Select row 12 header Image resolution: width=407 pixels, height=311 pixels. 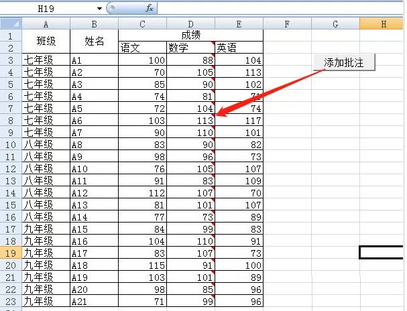[x=11, y=169]
